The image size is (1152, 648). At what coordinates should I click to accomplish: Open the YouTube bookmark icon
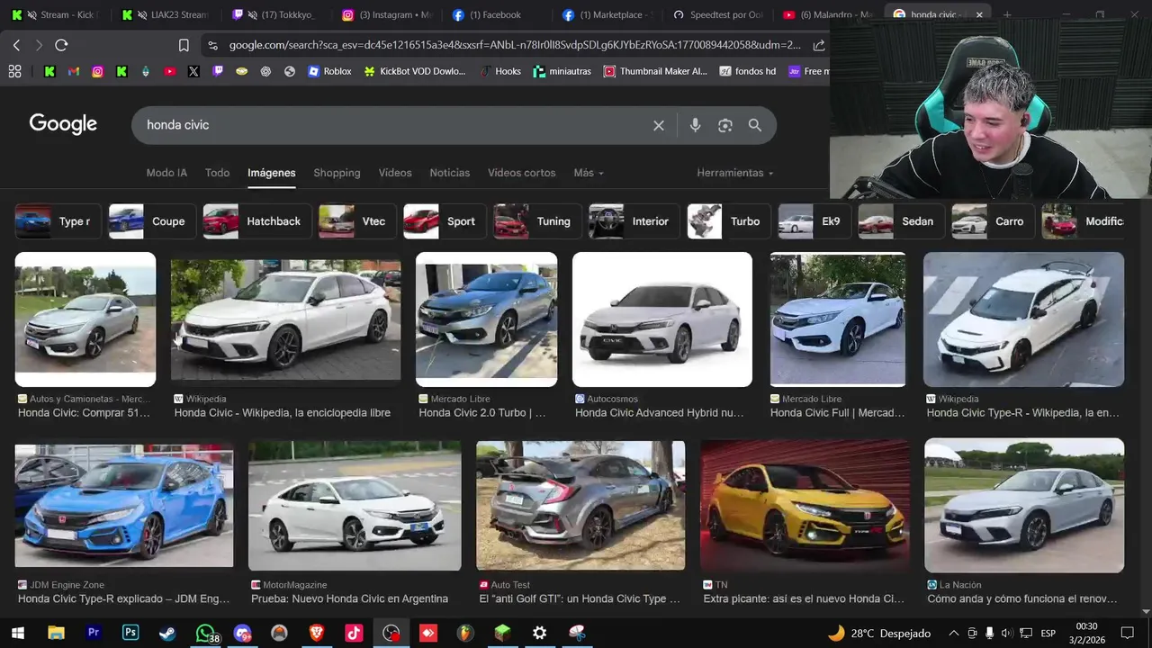(170, 71)
